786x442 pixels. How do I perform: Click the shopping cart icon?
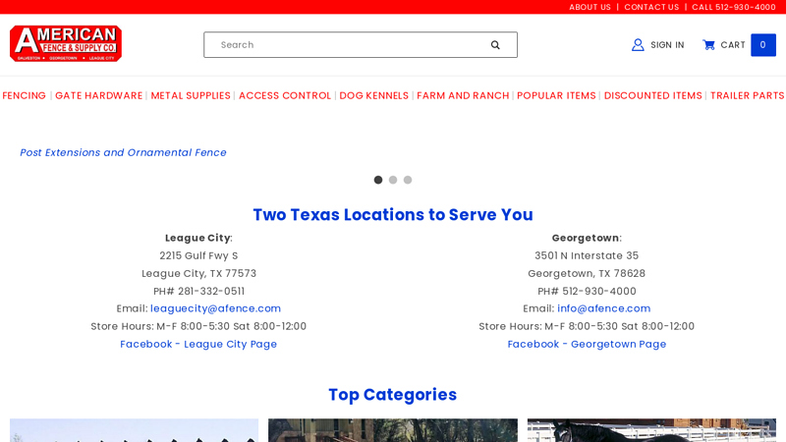(708, 45)
